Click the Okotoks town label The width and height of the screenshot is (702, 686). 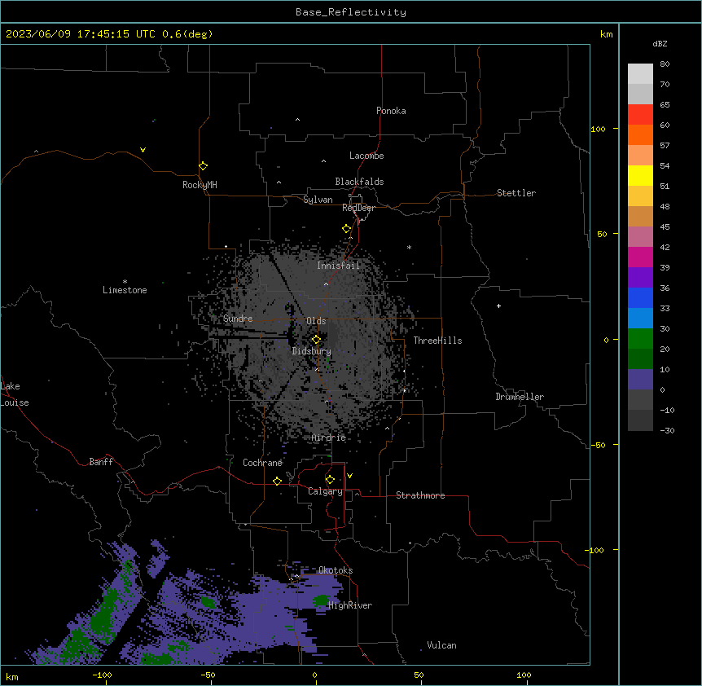[x=336, y=570]
